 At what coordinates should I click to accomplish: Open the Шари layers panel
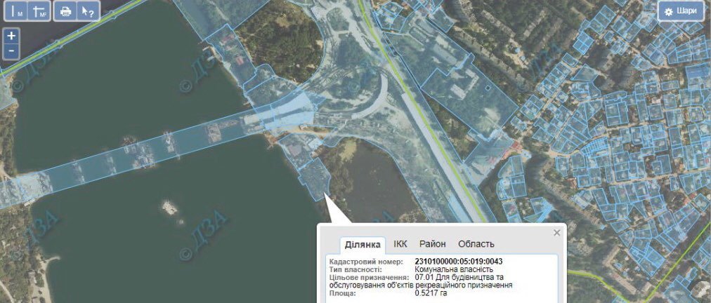coord(680,11)
